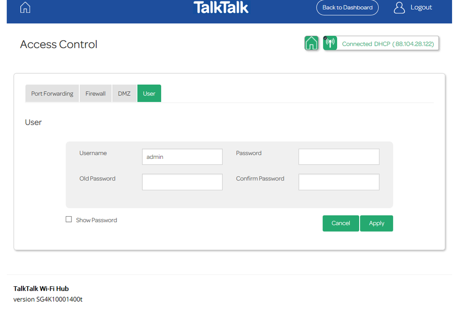Enable the Show Password checkbox
The height and width of the screenshot is (322, 469).
click(x=69, y=220)
